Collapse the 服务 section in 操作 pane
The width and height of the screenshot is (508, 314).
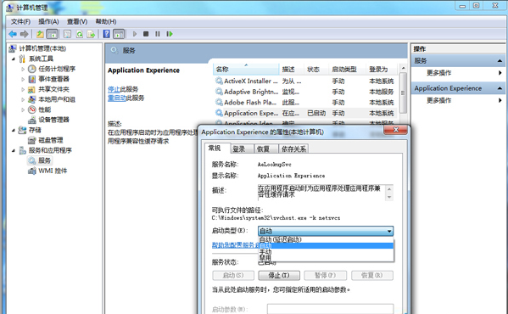click(x=500, y=60)
